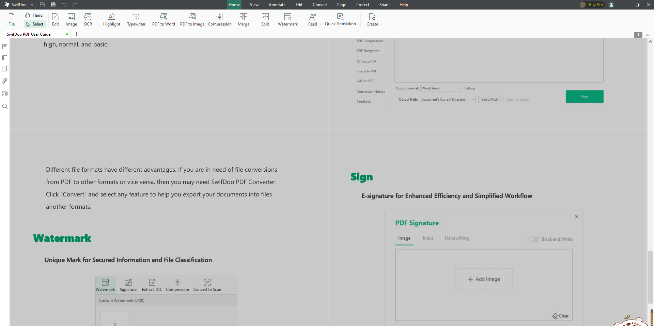Viewport: 654px width, 326px height.
Task: Click the vertical scrollbar up arrow
Action: point(650,41)
